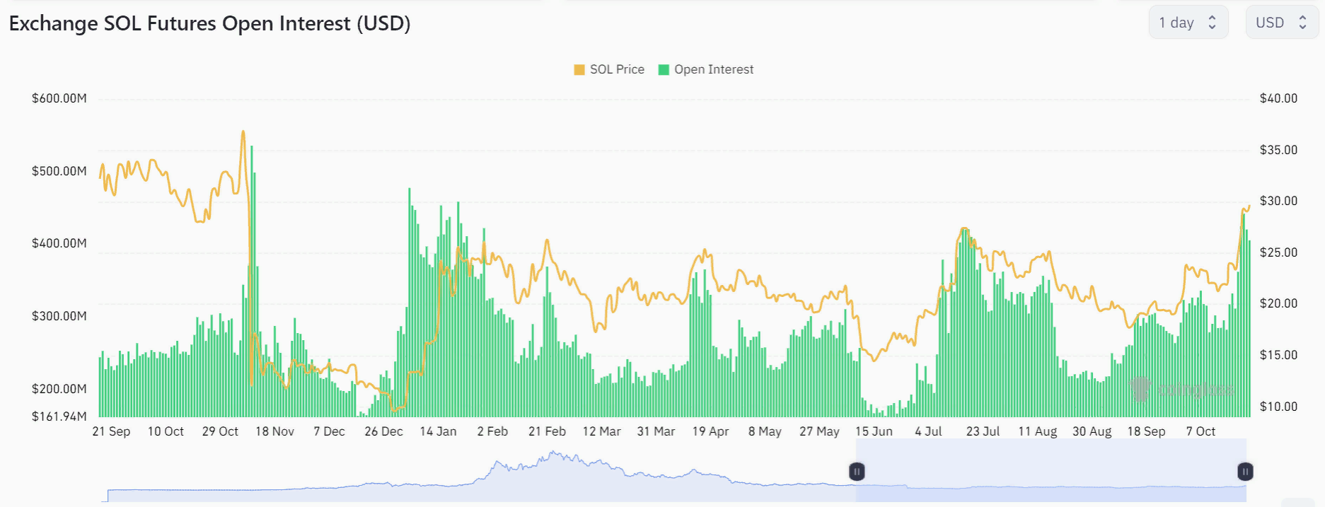Click the $40.00 right axis label
The height and width of the screenshot is (507, 1325).
(1278, 98)
